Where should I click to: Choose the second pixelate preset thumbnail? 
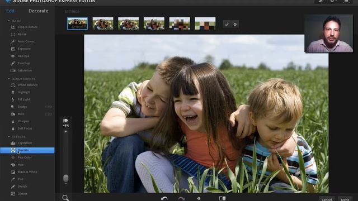point(103,23)
